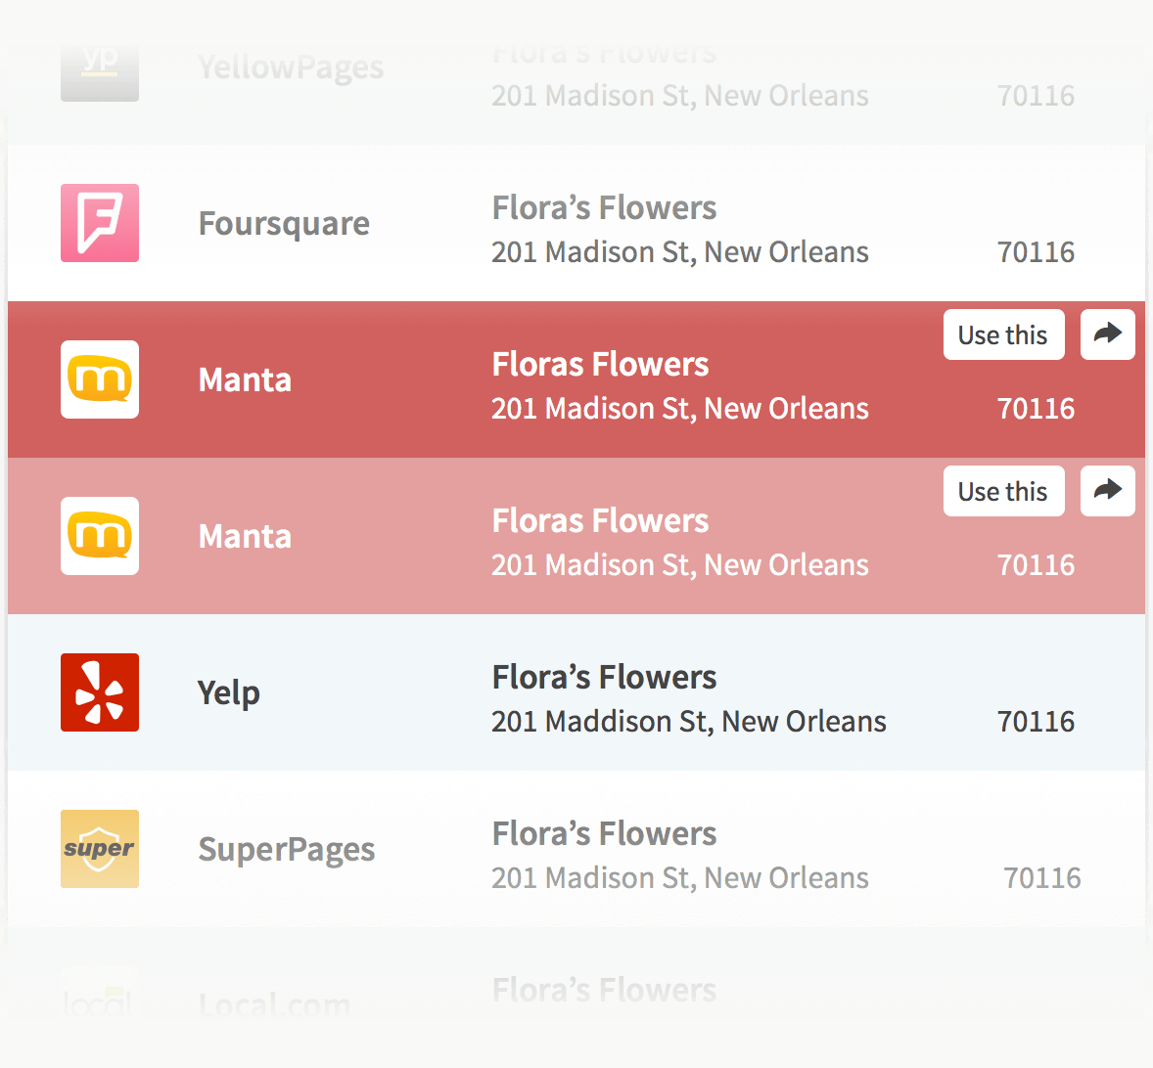The height and width of the screenshot is (1068, 1153).
Task: Select the SuperPages listing name
Action: click(287, 850)
